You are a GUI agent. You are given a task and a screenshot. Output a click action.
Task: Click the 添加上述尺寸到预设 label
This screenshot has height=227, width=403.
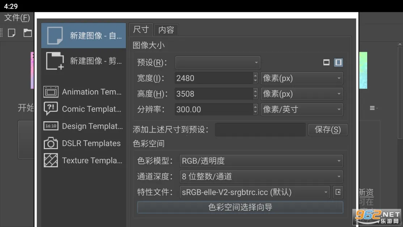click(170, 130)
